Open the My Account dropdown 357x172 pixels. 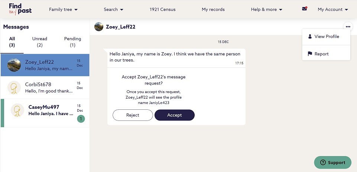tap(333, 9)
